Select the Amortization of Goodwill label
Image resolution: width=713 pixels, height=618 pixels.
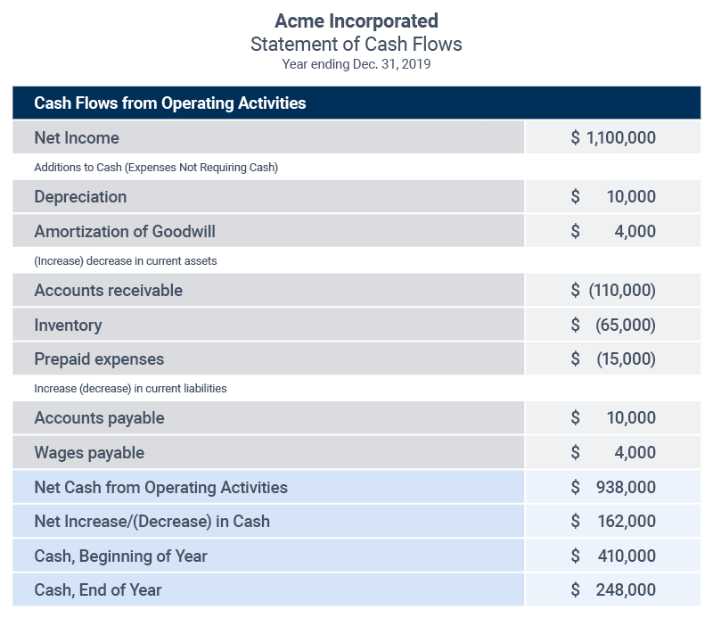125,232
